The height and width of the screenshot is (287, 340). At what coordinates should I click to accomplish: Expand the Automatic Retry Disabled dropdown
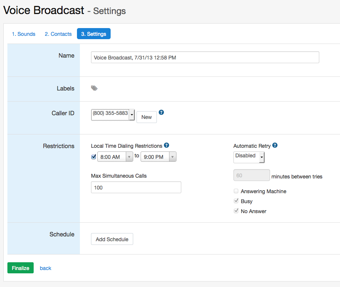coord(249,157)
